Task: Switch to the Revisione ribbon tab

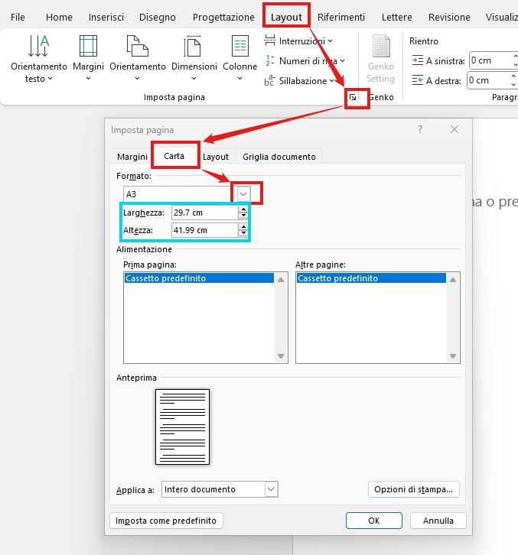Action: (449, 17)
